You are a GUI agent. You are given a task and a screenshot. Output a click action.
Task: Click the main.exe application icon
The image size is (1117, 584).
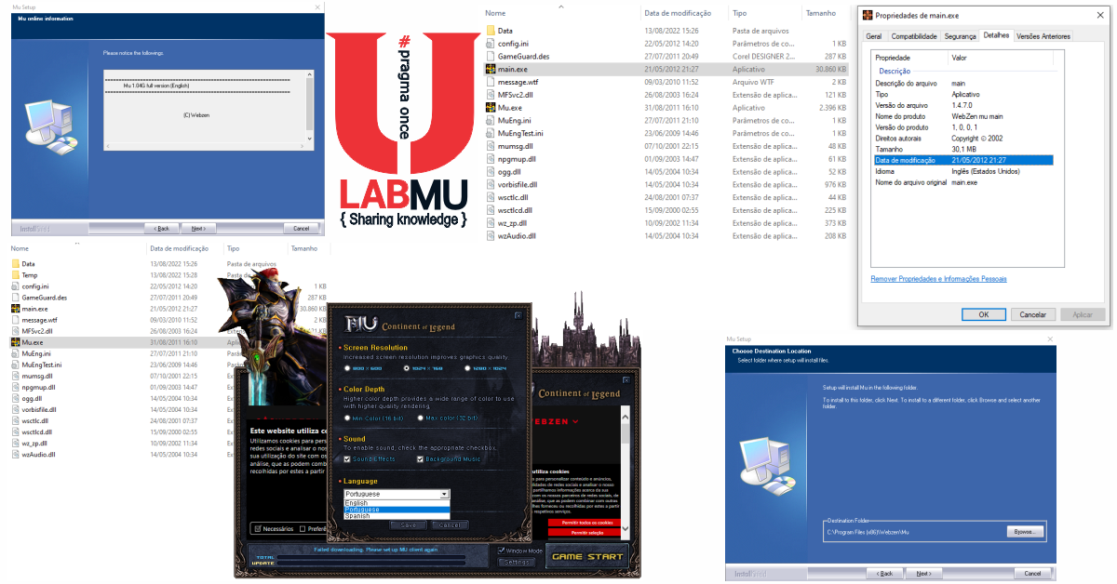(x=492, y=71)
